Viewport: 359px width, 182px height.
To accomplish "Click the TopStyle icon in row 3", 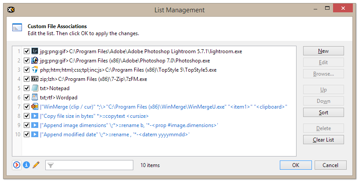I will (x=35, y=70).
